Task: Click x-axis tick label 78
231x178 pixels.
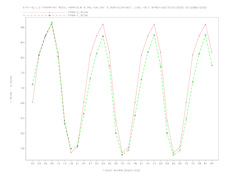Action: (199, 163)
